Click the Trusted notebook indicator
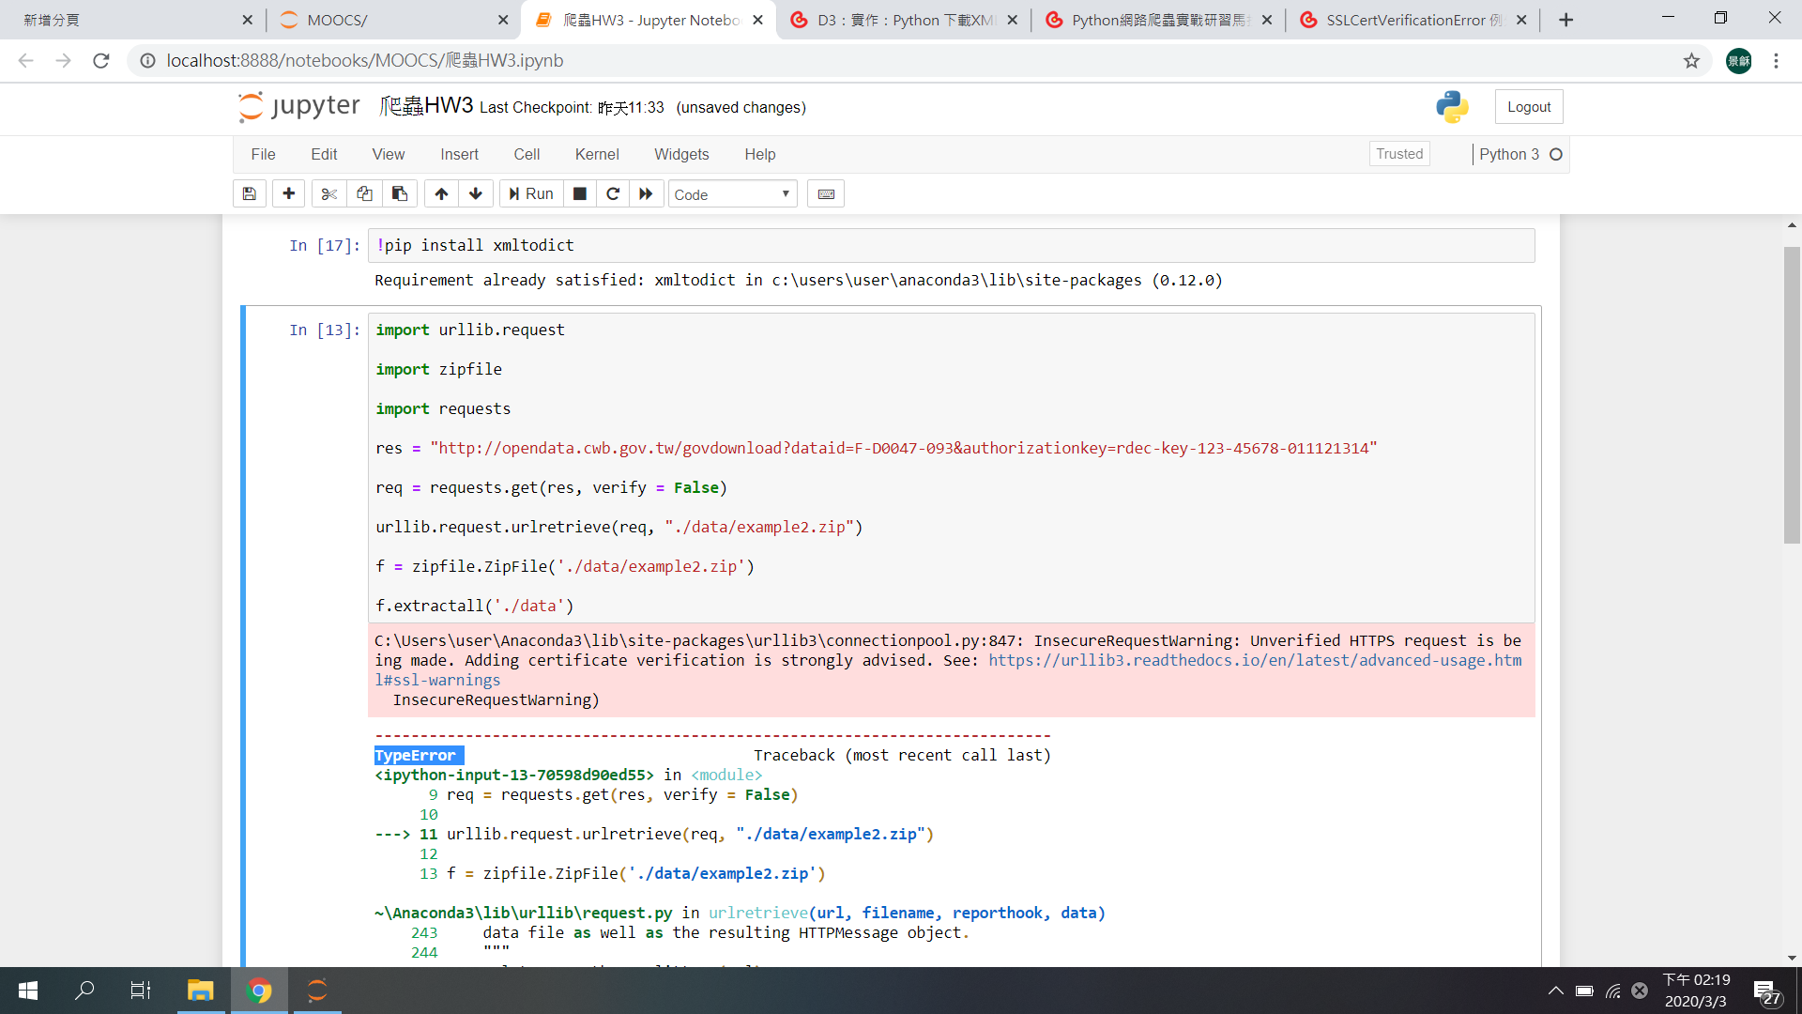The height and width of the screenshot is (1014, 1802). click(1399, 154)
